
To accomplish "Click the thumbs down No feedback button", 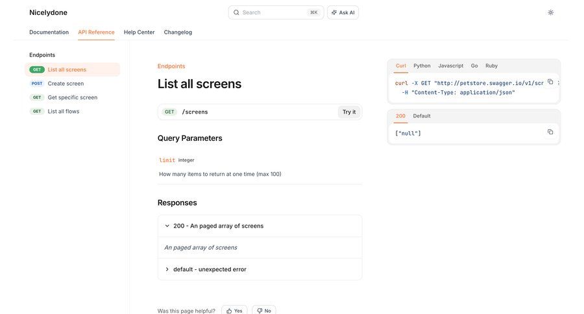I will pyautogui.click(x=263, y=311).
